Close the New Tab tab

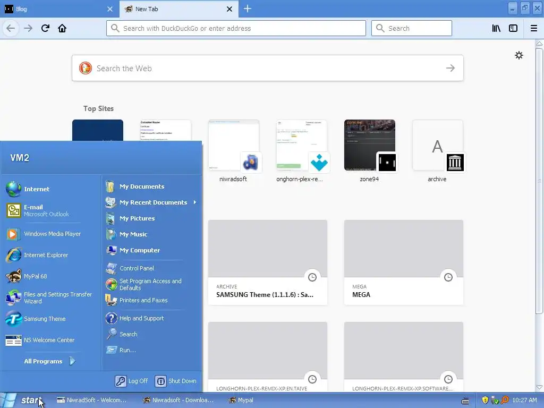pyautogui.click(x=229, y=9)
